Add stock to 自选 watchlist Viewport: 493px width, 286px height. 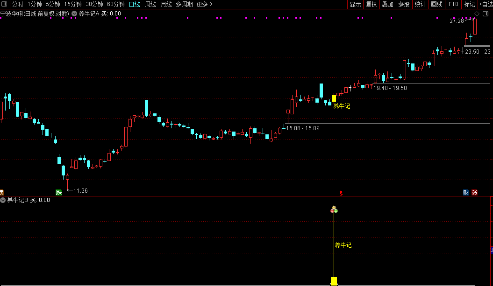(486, 4)
